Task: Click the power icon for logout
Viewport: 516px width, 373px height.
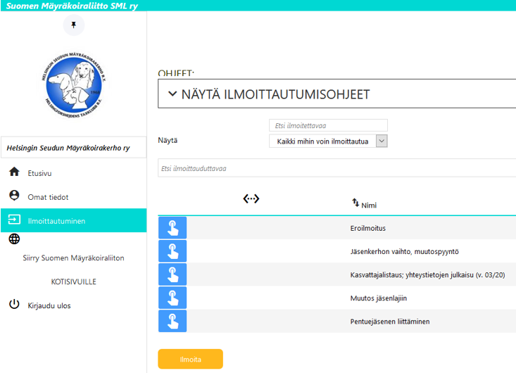Action: coord(14,304)
